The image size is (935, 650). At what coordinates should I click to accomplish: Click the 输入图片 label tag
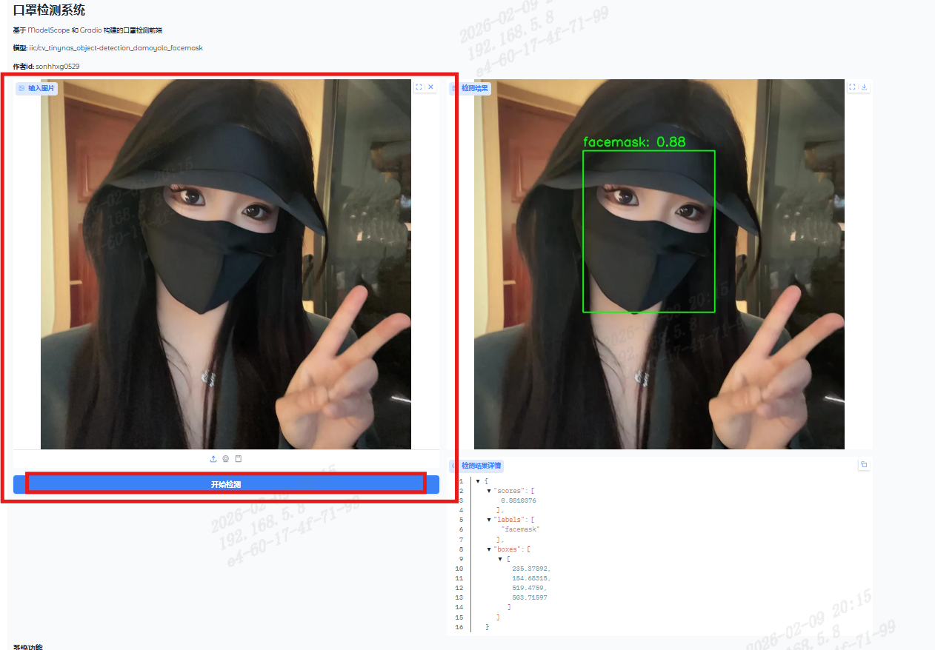point(36,88)
